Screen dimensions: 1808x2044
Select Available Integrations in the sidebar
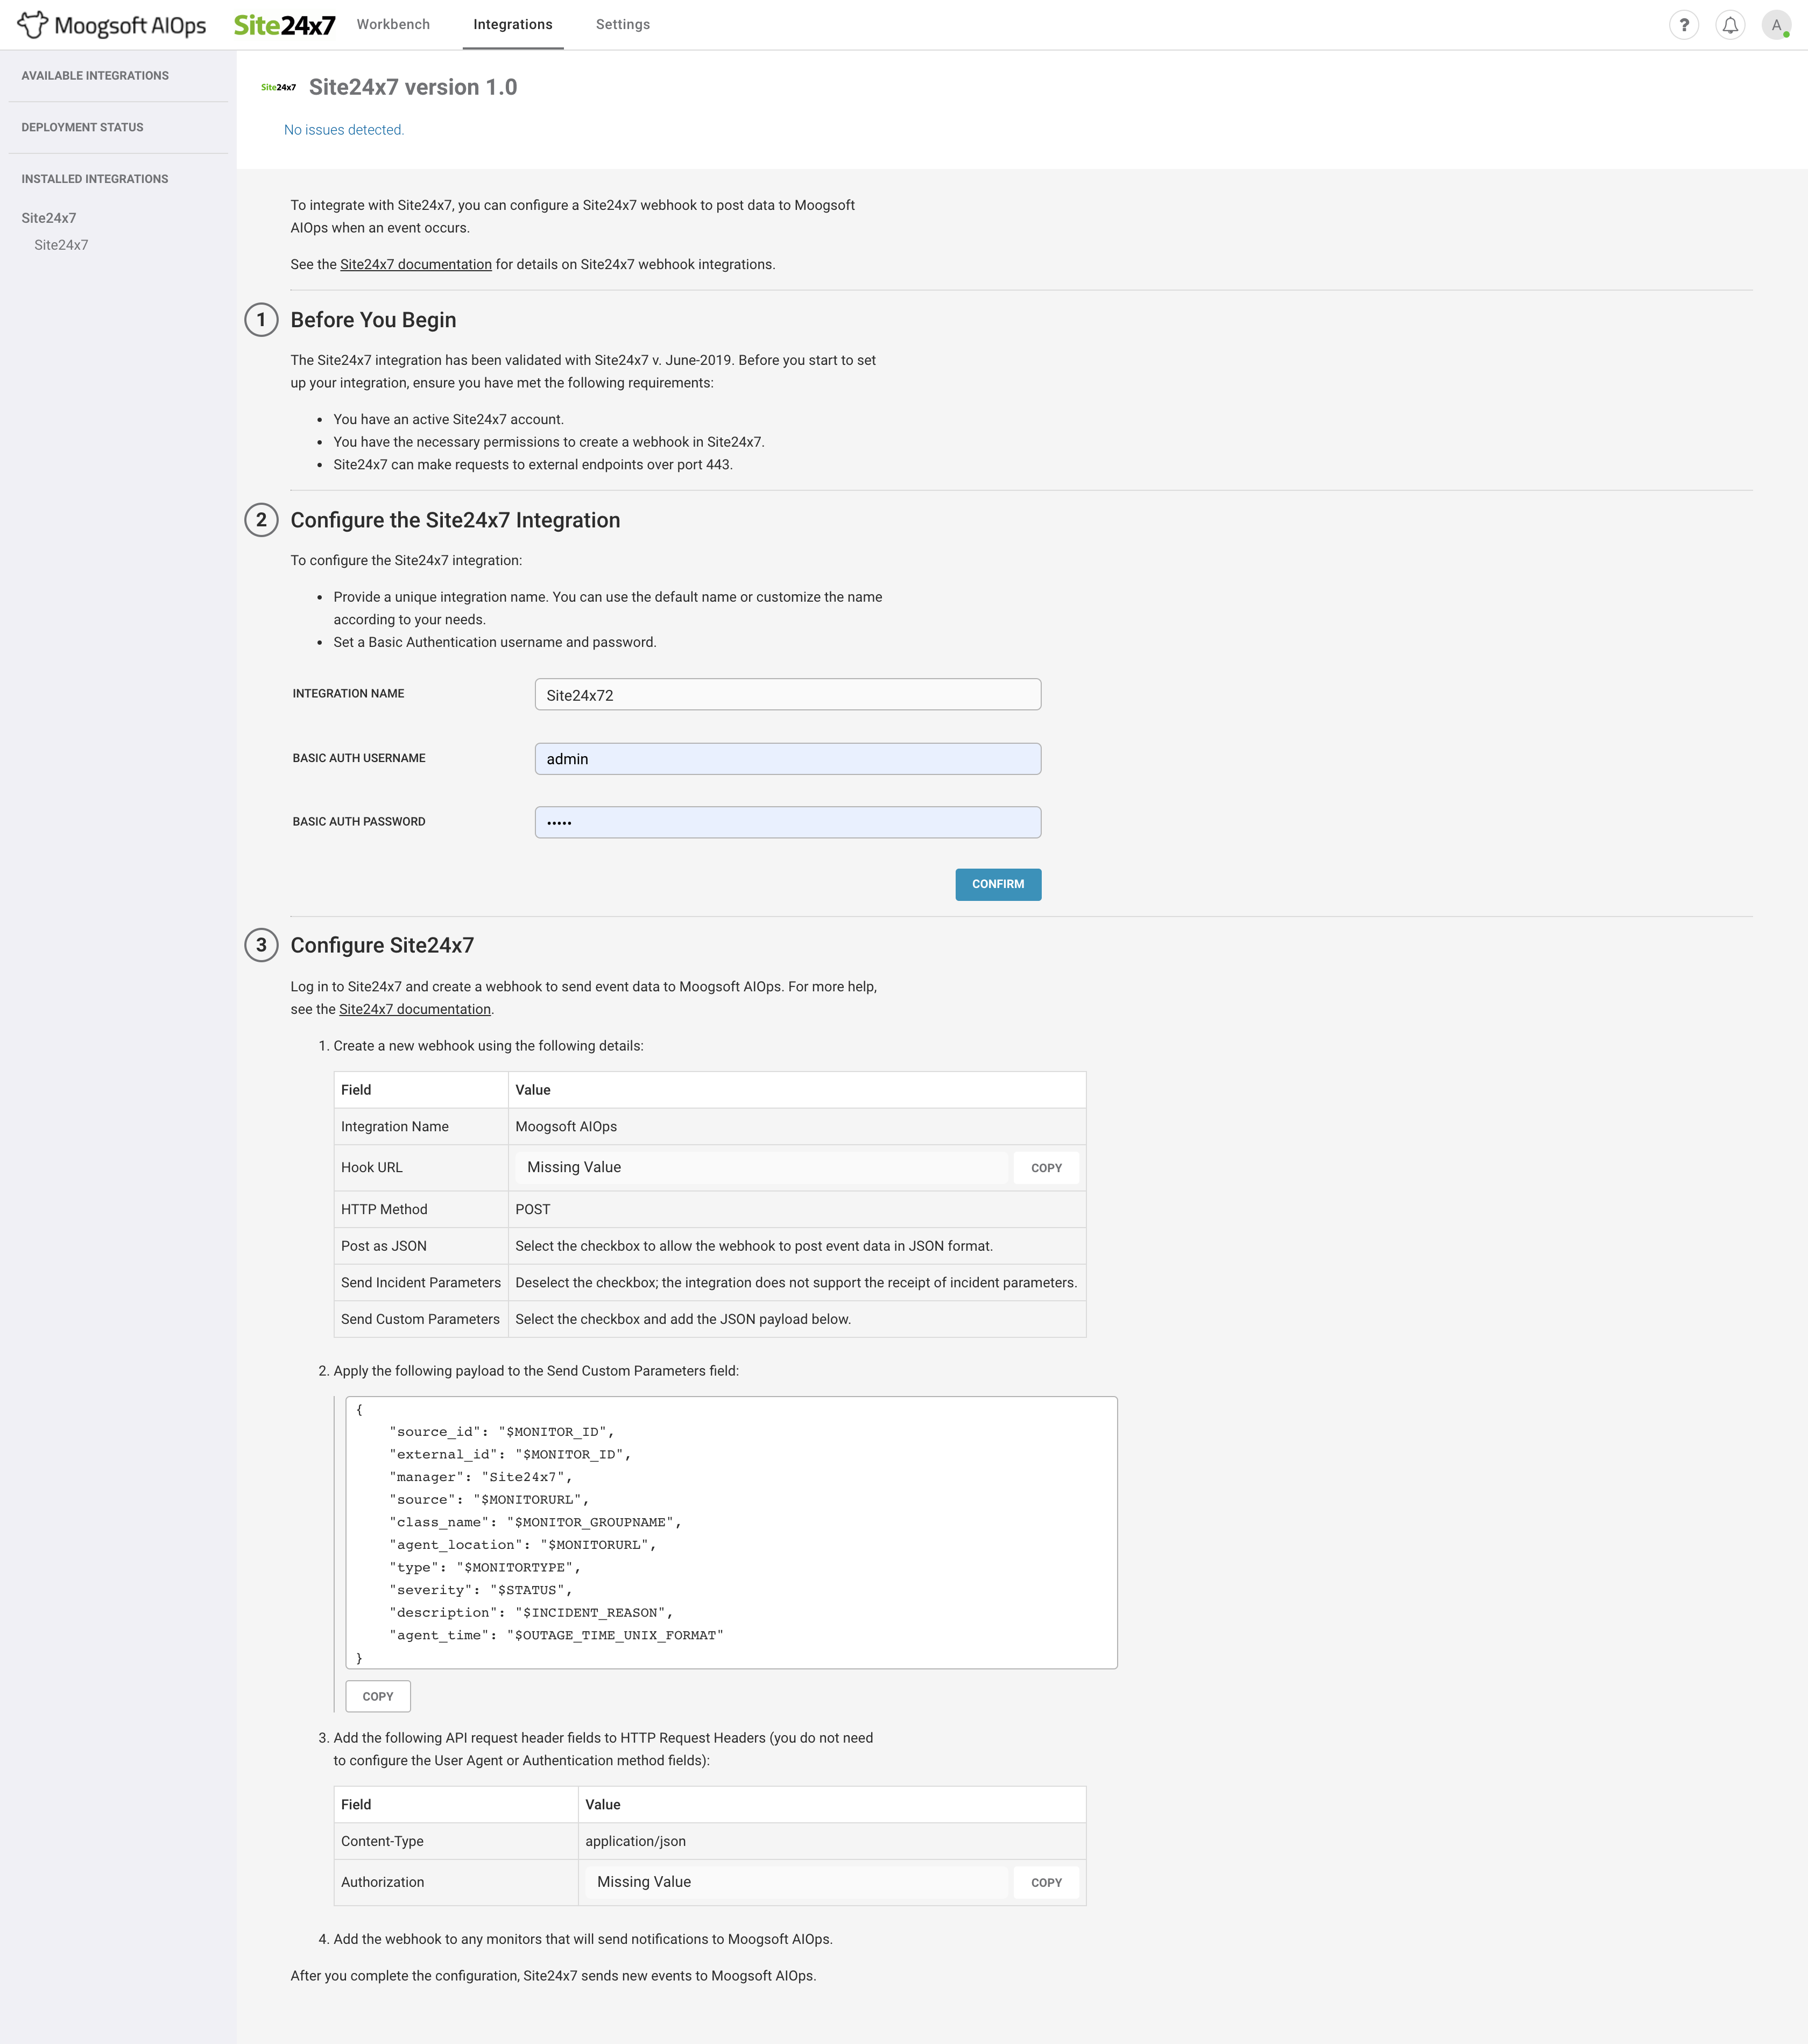pyautogui.click(x=95, y=75)
